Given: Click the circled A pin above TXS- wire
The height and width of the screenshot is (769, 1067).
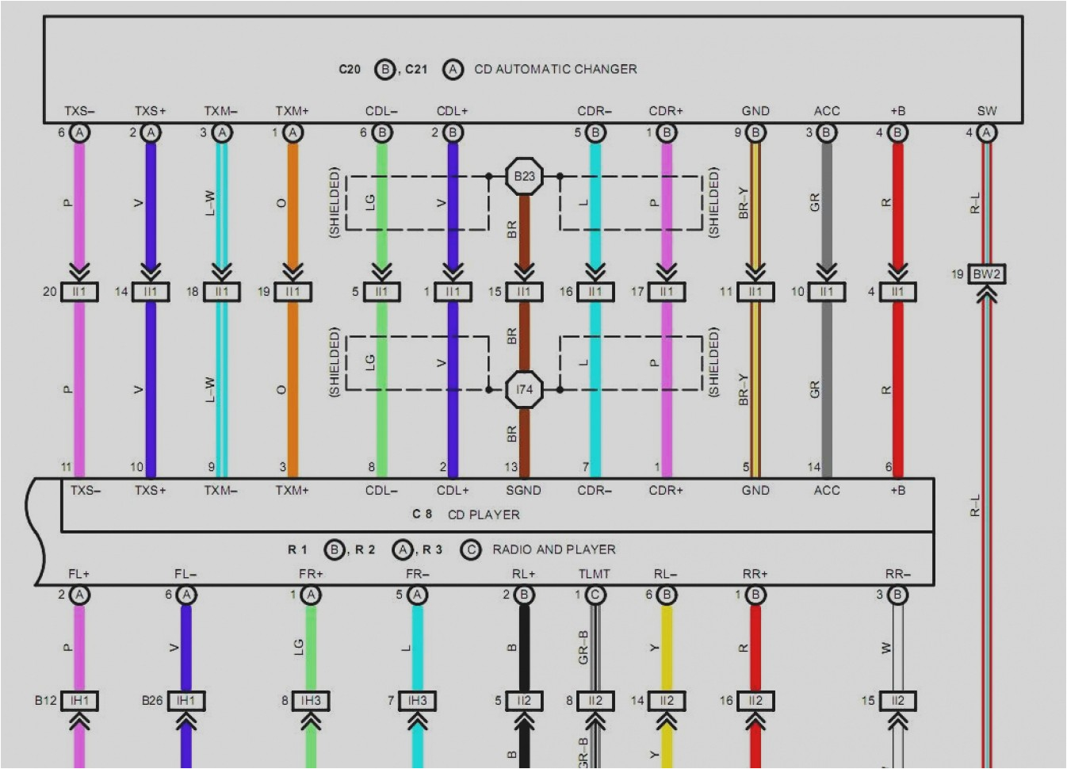Looking at the screenshot, I should click(x=78, y=133).
